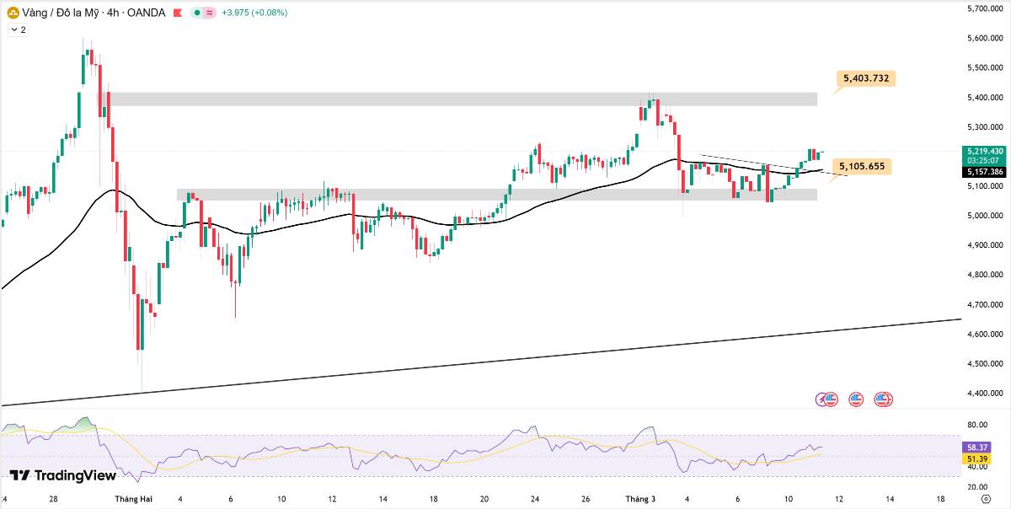Click the moving average label 5,157.386
Screen dimensions: 1011x509
(x=985, y=172)
